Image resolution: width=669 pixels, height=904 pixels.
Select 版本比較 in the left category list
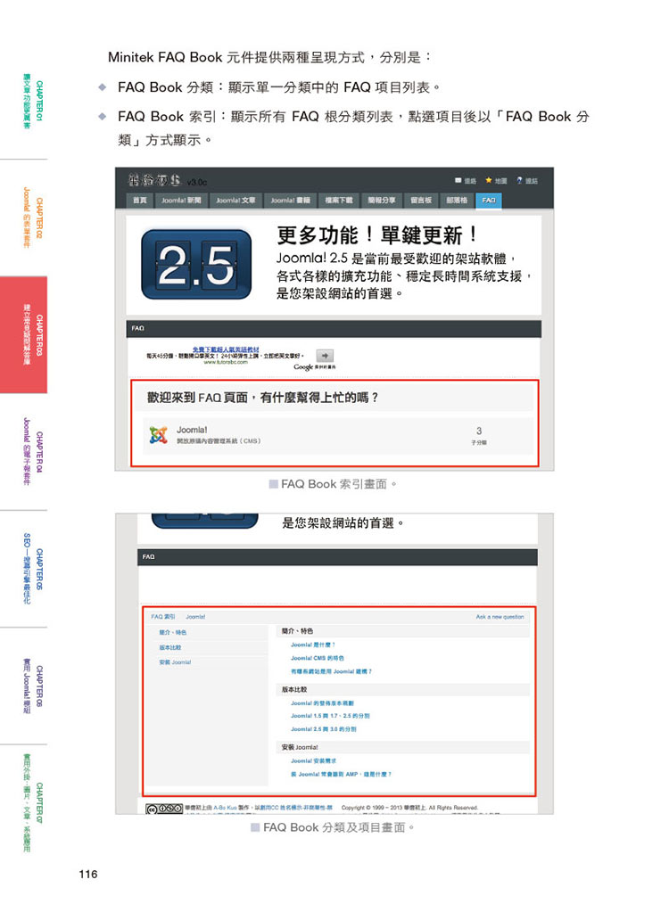(170, 647)
